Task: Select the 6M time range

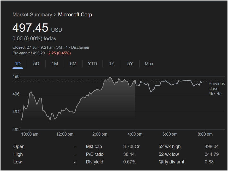Action: pos(73,64)
